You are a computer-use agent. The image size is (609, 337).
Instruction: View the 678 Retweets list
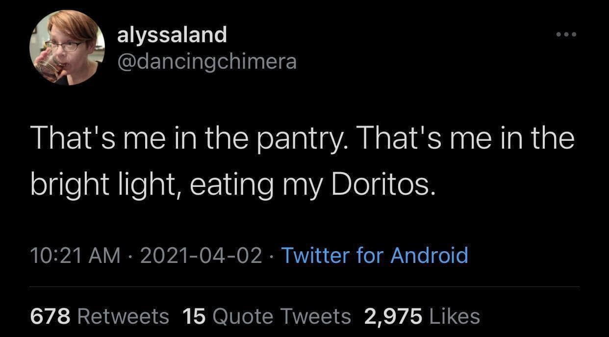[x=100, y=316]
